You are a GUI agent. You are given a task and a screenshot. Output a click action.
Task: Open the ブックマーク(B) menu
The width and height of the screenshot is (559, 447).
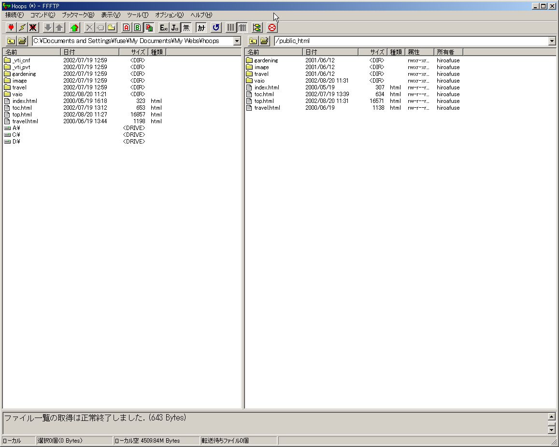(78, 14)
